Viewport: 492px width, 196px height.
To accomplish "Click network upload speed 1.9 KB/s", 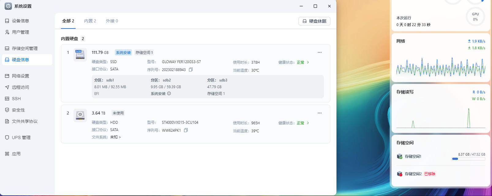I will (x=476, y=41).
